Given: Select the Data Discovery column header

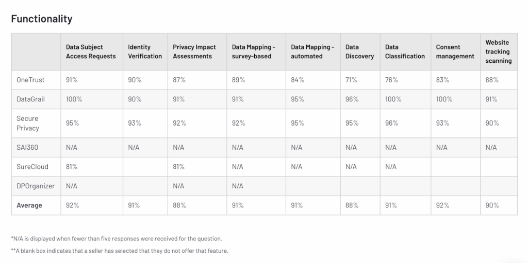Looking at the screenshot, I should [359, 51].
